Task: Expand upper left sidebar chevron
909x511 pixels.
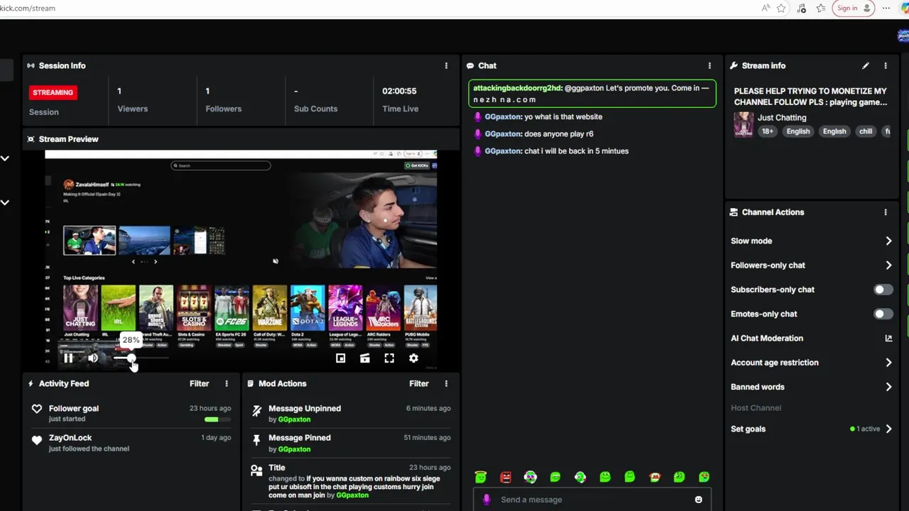Action: (x=5, y=158)
